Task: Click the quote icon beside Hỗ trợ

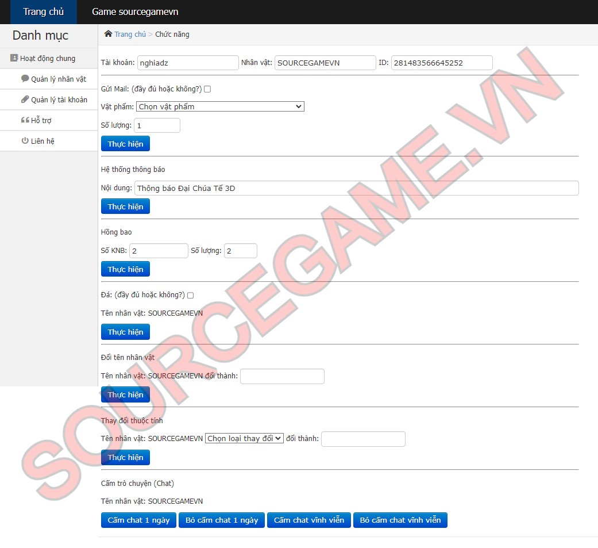Action: click(25, 120)
